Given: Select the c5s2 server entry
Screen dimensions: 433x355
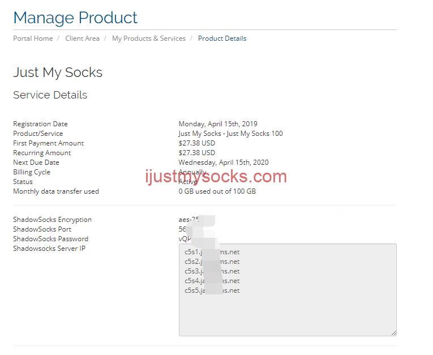Looking at the screenshot, I should tap(212, 262).
